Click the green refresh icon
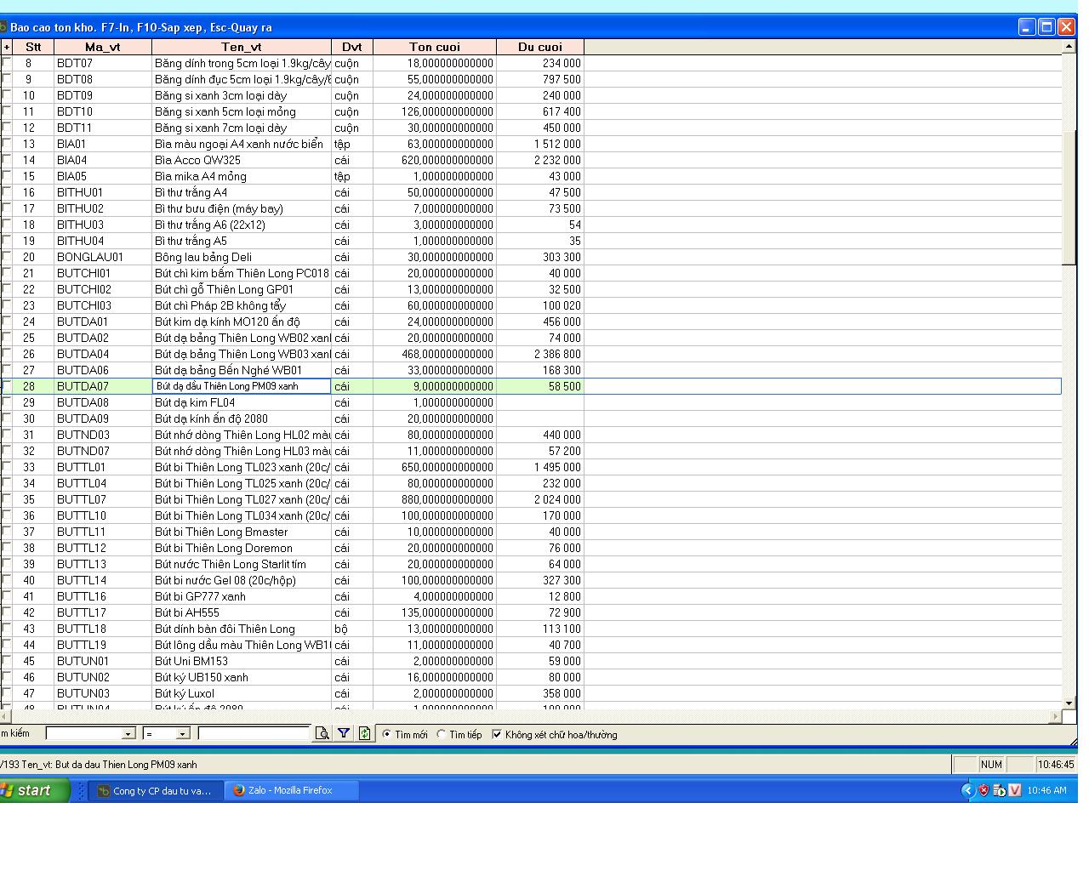Screen dimensions: 1089x871 [364, 733]
